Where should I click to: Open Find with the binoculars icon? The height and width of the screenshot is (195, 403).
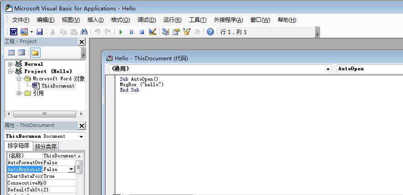tap(84, 32)
